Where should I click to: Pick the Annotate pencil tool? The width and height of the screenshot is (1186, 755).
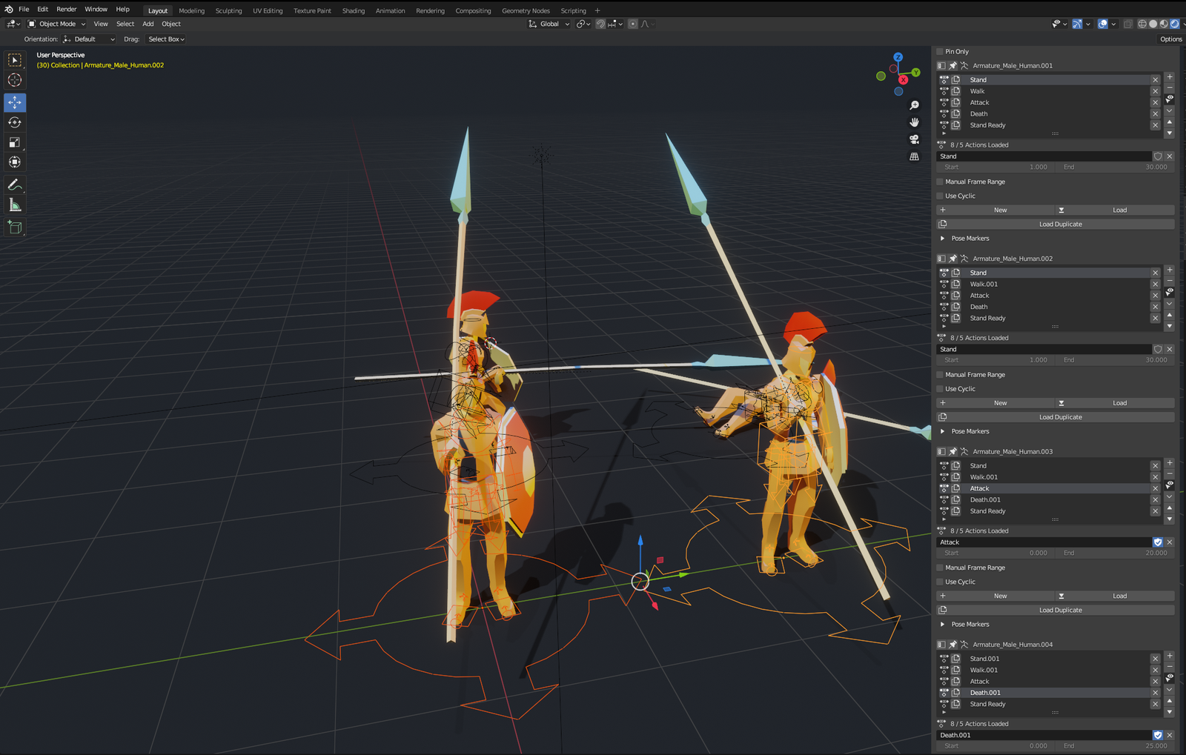[x=15, y=184]
